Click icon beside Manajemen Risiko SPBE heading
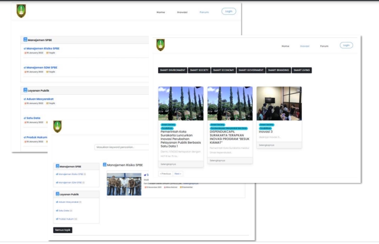Image resolution: width=379 pixels, height=244 pixels. click(x=105, y=165)
